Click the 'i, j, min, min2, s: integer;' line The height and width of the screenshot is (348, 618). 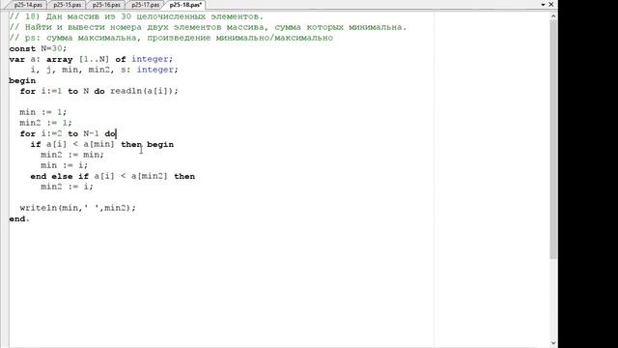tap(104, 70)
